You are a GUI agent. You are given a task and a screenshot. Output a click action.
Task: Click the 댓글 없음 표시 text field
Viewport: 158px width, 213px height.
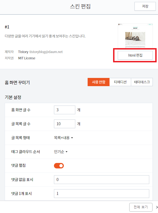[x=102, y=180]
